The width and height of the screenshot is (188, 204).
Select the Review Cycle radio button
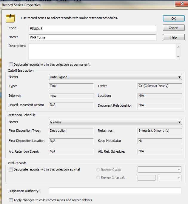pyautogui.click(x=98, y=170)
